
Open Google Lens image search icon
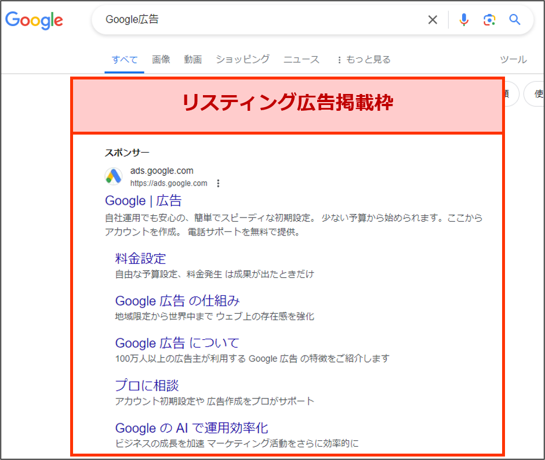coord(489,20)
